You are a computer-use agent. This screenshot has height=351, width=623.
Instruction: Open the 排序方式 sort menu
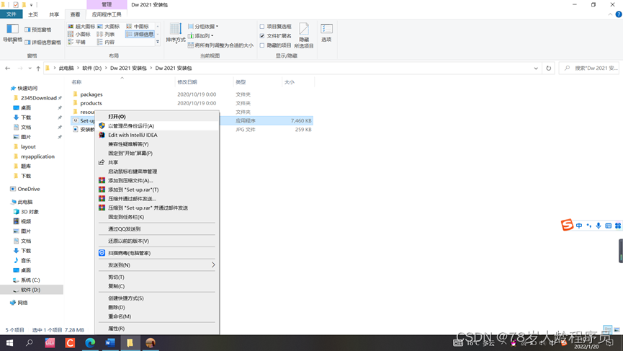click(176, 33)
